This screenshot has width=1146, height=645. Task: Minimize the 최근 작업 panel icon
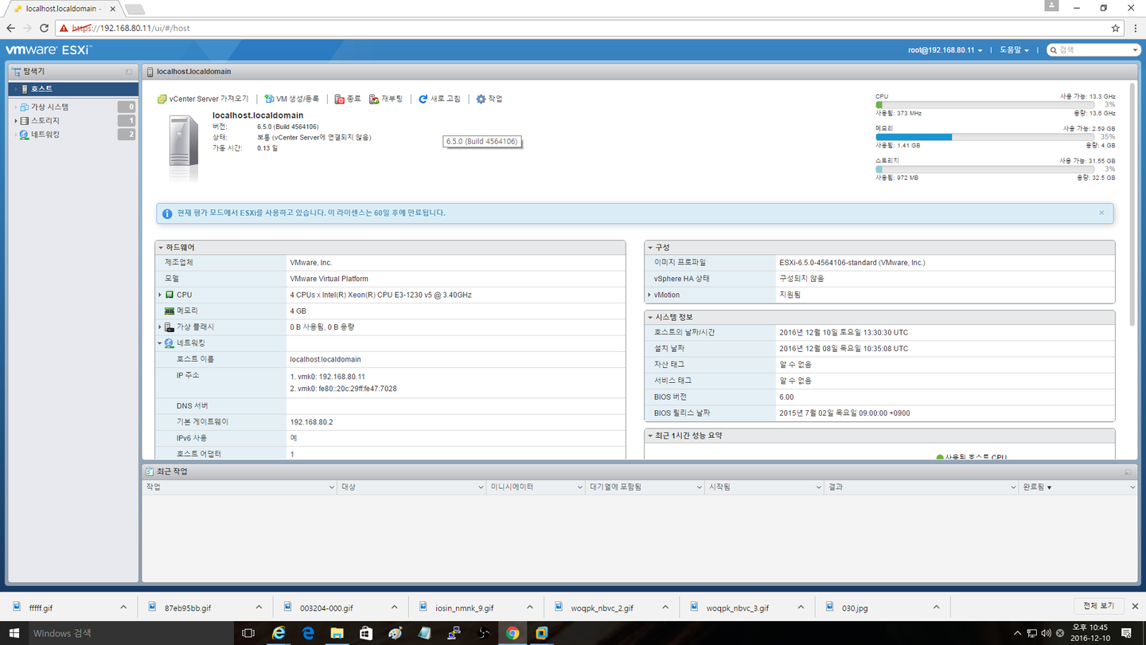1128,471
